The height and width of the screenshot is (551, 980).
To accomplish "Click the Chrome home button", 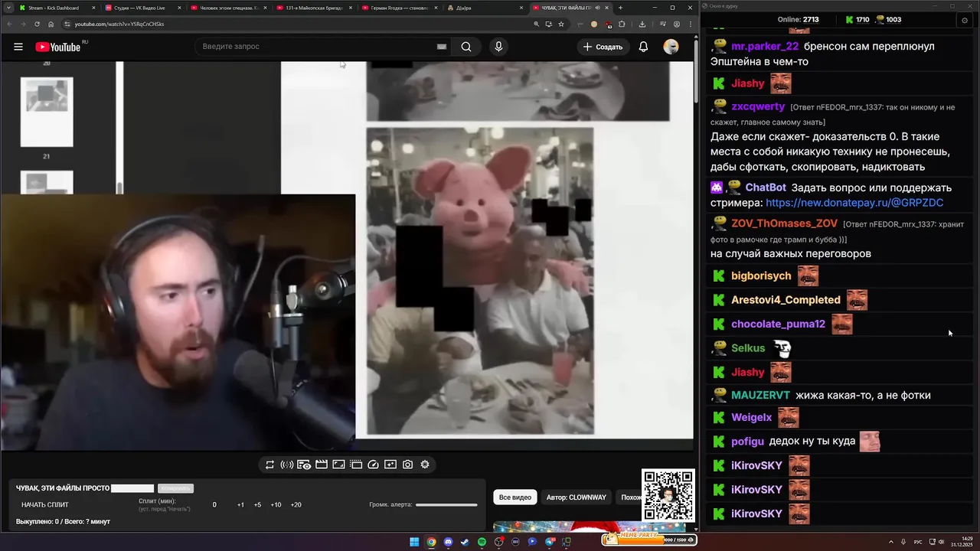I will click(51, 24).
